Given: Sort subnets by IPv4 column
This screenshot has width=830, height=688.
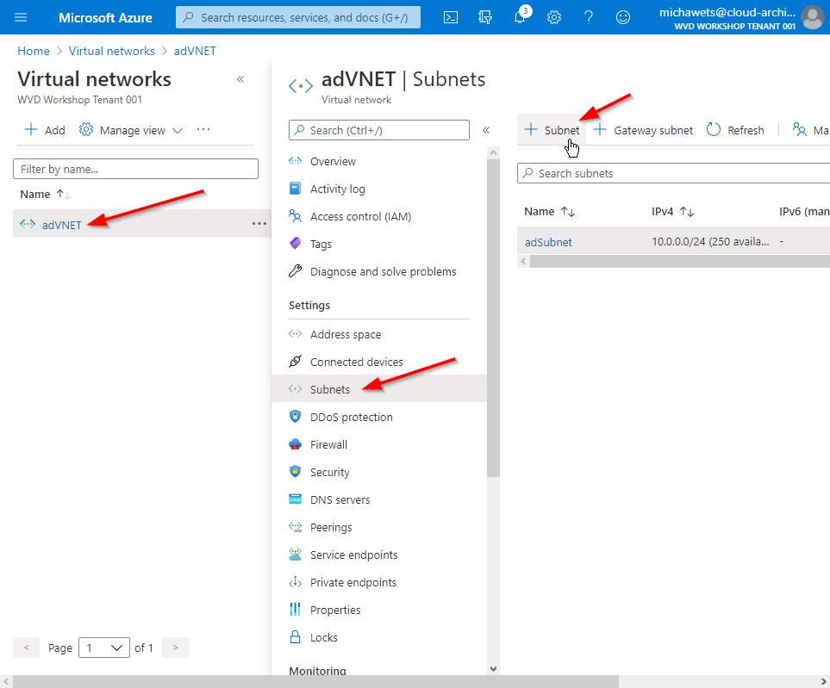Looking at the screenshot, I should coord(672,212).
